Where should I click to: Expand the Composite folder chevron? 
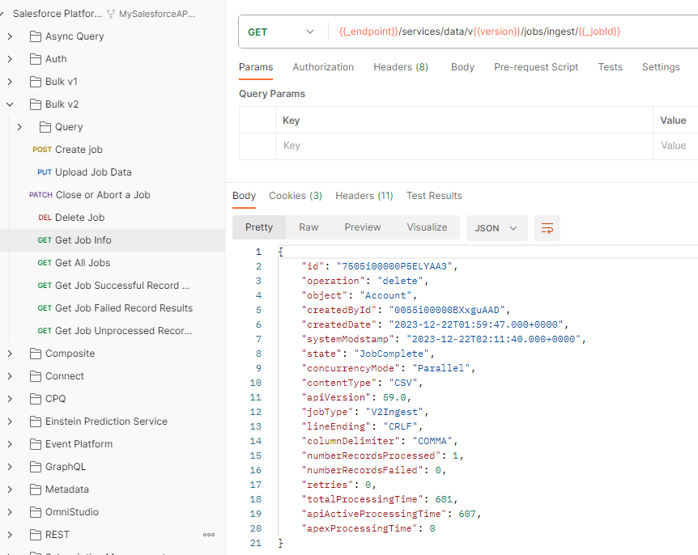point(10,354)
